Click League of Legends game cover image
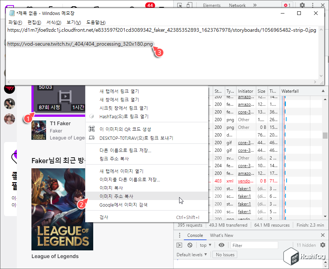The image size is (329, 269). tap(62, 209)
